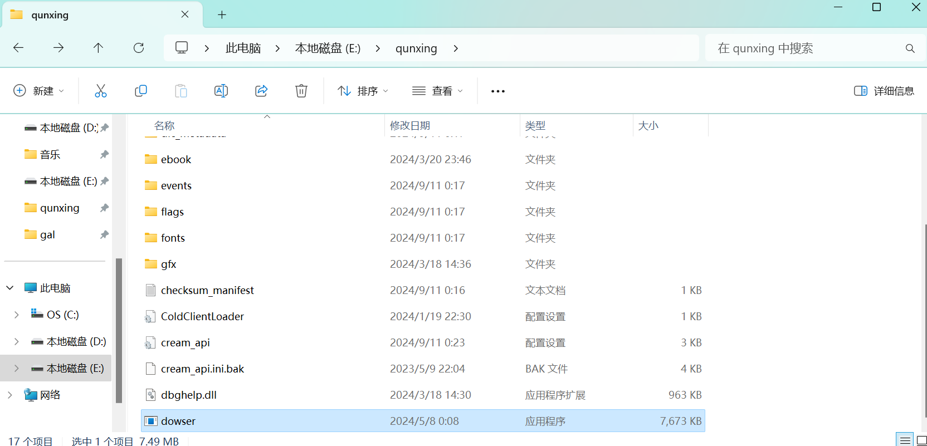
Task: Click the Copy icon in toolbar
Action: click(x=141, y=91)
